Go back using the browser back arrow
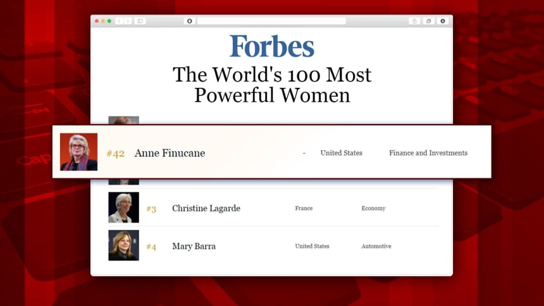 click(x=120, y=21)
